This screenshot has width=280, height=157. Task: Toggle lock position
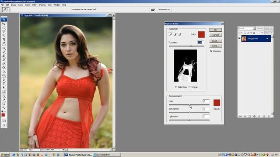pyautogui.click(x=251, y=33)
